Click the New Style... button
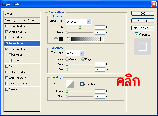This screenshot has width=158, height=116. click(142, 28)
